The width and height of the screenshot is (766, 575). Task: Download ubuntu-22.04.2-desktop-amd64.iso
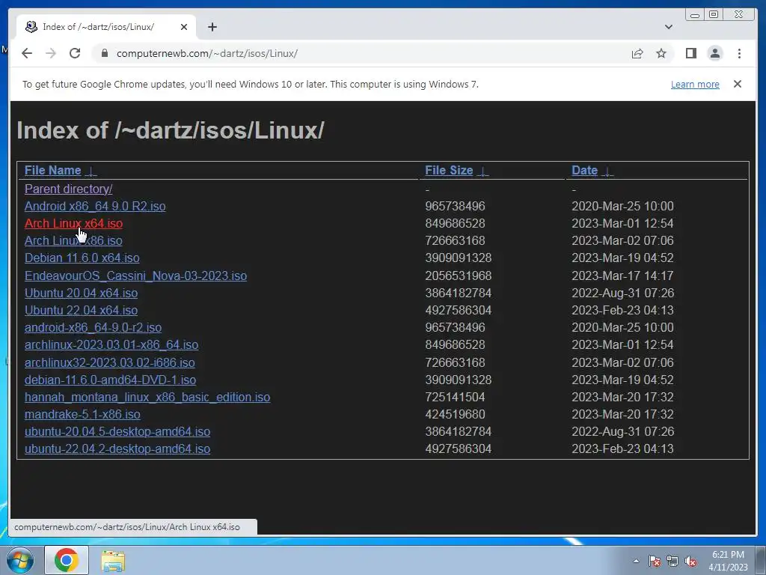pos(117,449)
